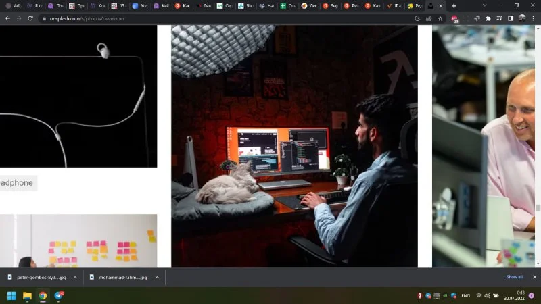Close the downloads bar
The height and width of the screenshot is (304, 541).
coord(534,277)
